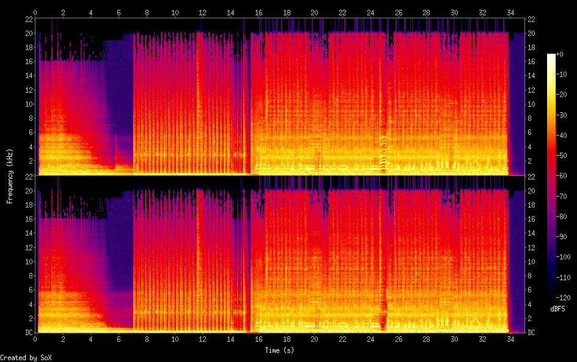Click the '16' tick on the bottom time axis
This screenshot has width=577, height=362.
259,339
